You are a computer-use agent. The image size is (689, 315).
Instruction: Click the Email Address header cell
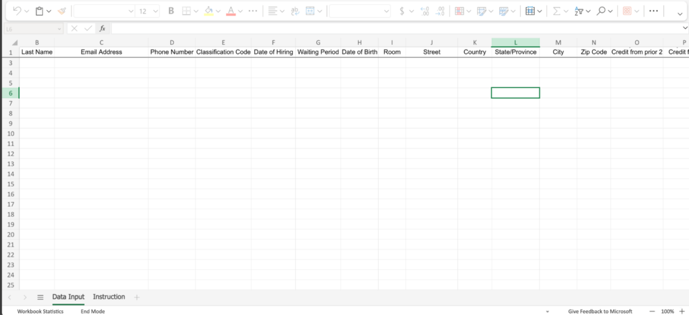tap(102, 52)
